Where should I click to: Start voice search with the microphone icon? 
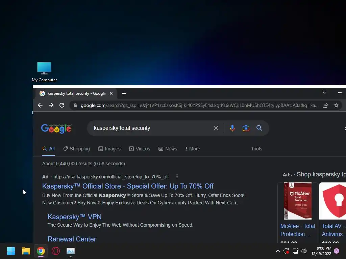[x=232, y=128]
